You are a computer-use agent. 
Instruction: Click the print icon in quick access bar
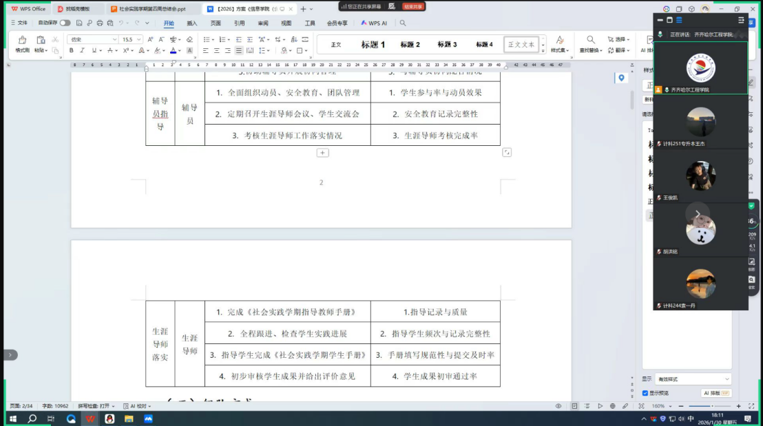(101, 23)
